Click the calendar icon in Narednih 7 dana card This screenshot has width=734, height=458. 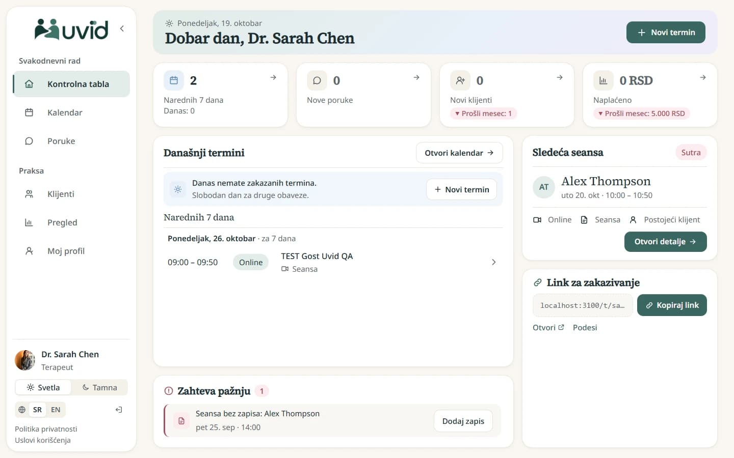[174, 80]
